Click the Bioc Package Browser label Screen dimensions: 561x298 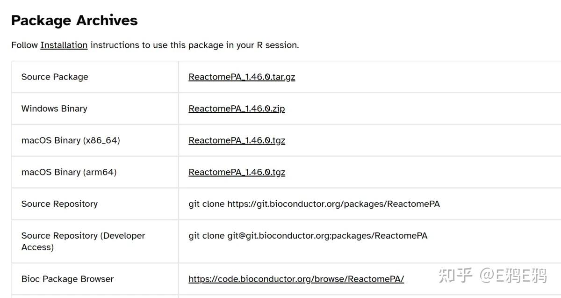click(x=67, y=279)
